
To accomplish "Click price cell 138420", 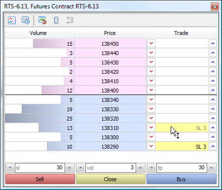I will (110, 72).
